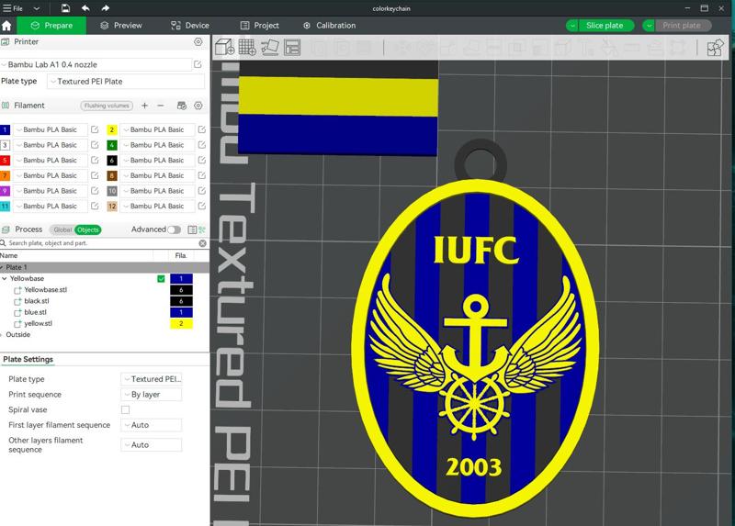
Task: Click filament 1 blue color swatch
Action: [6, 129]
